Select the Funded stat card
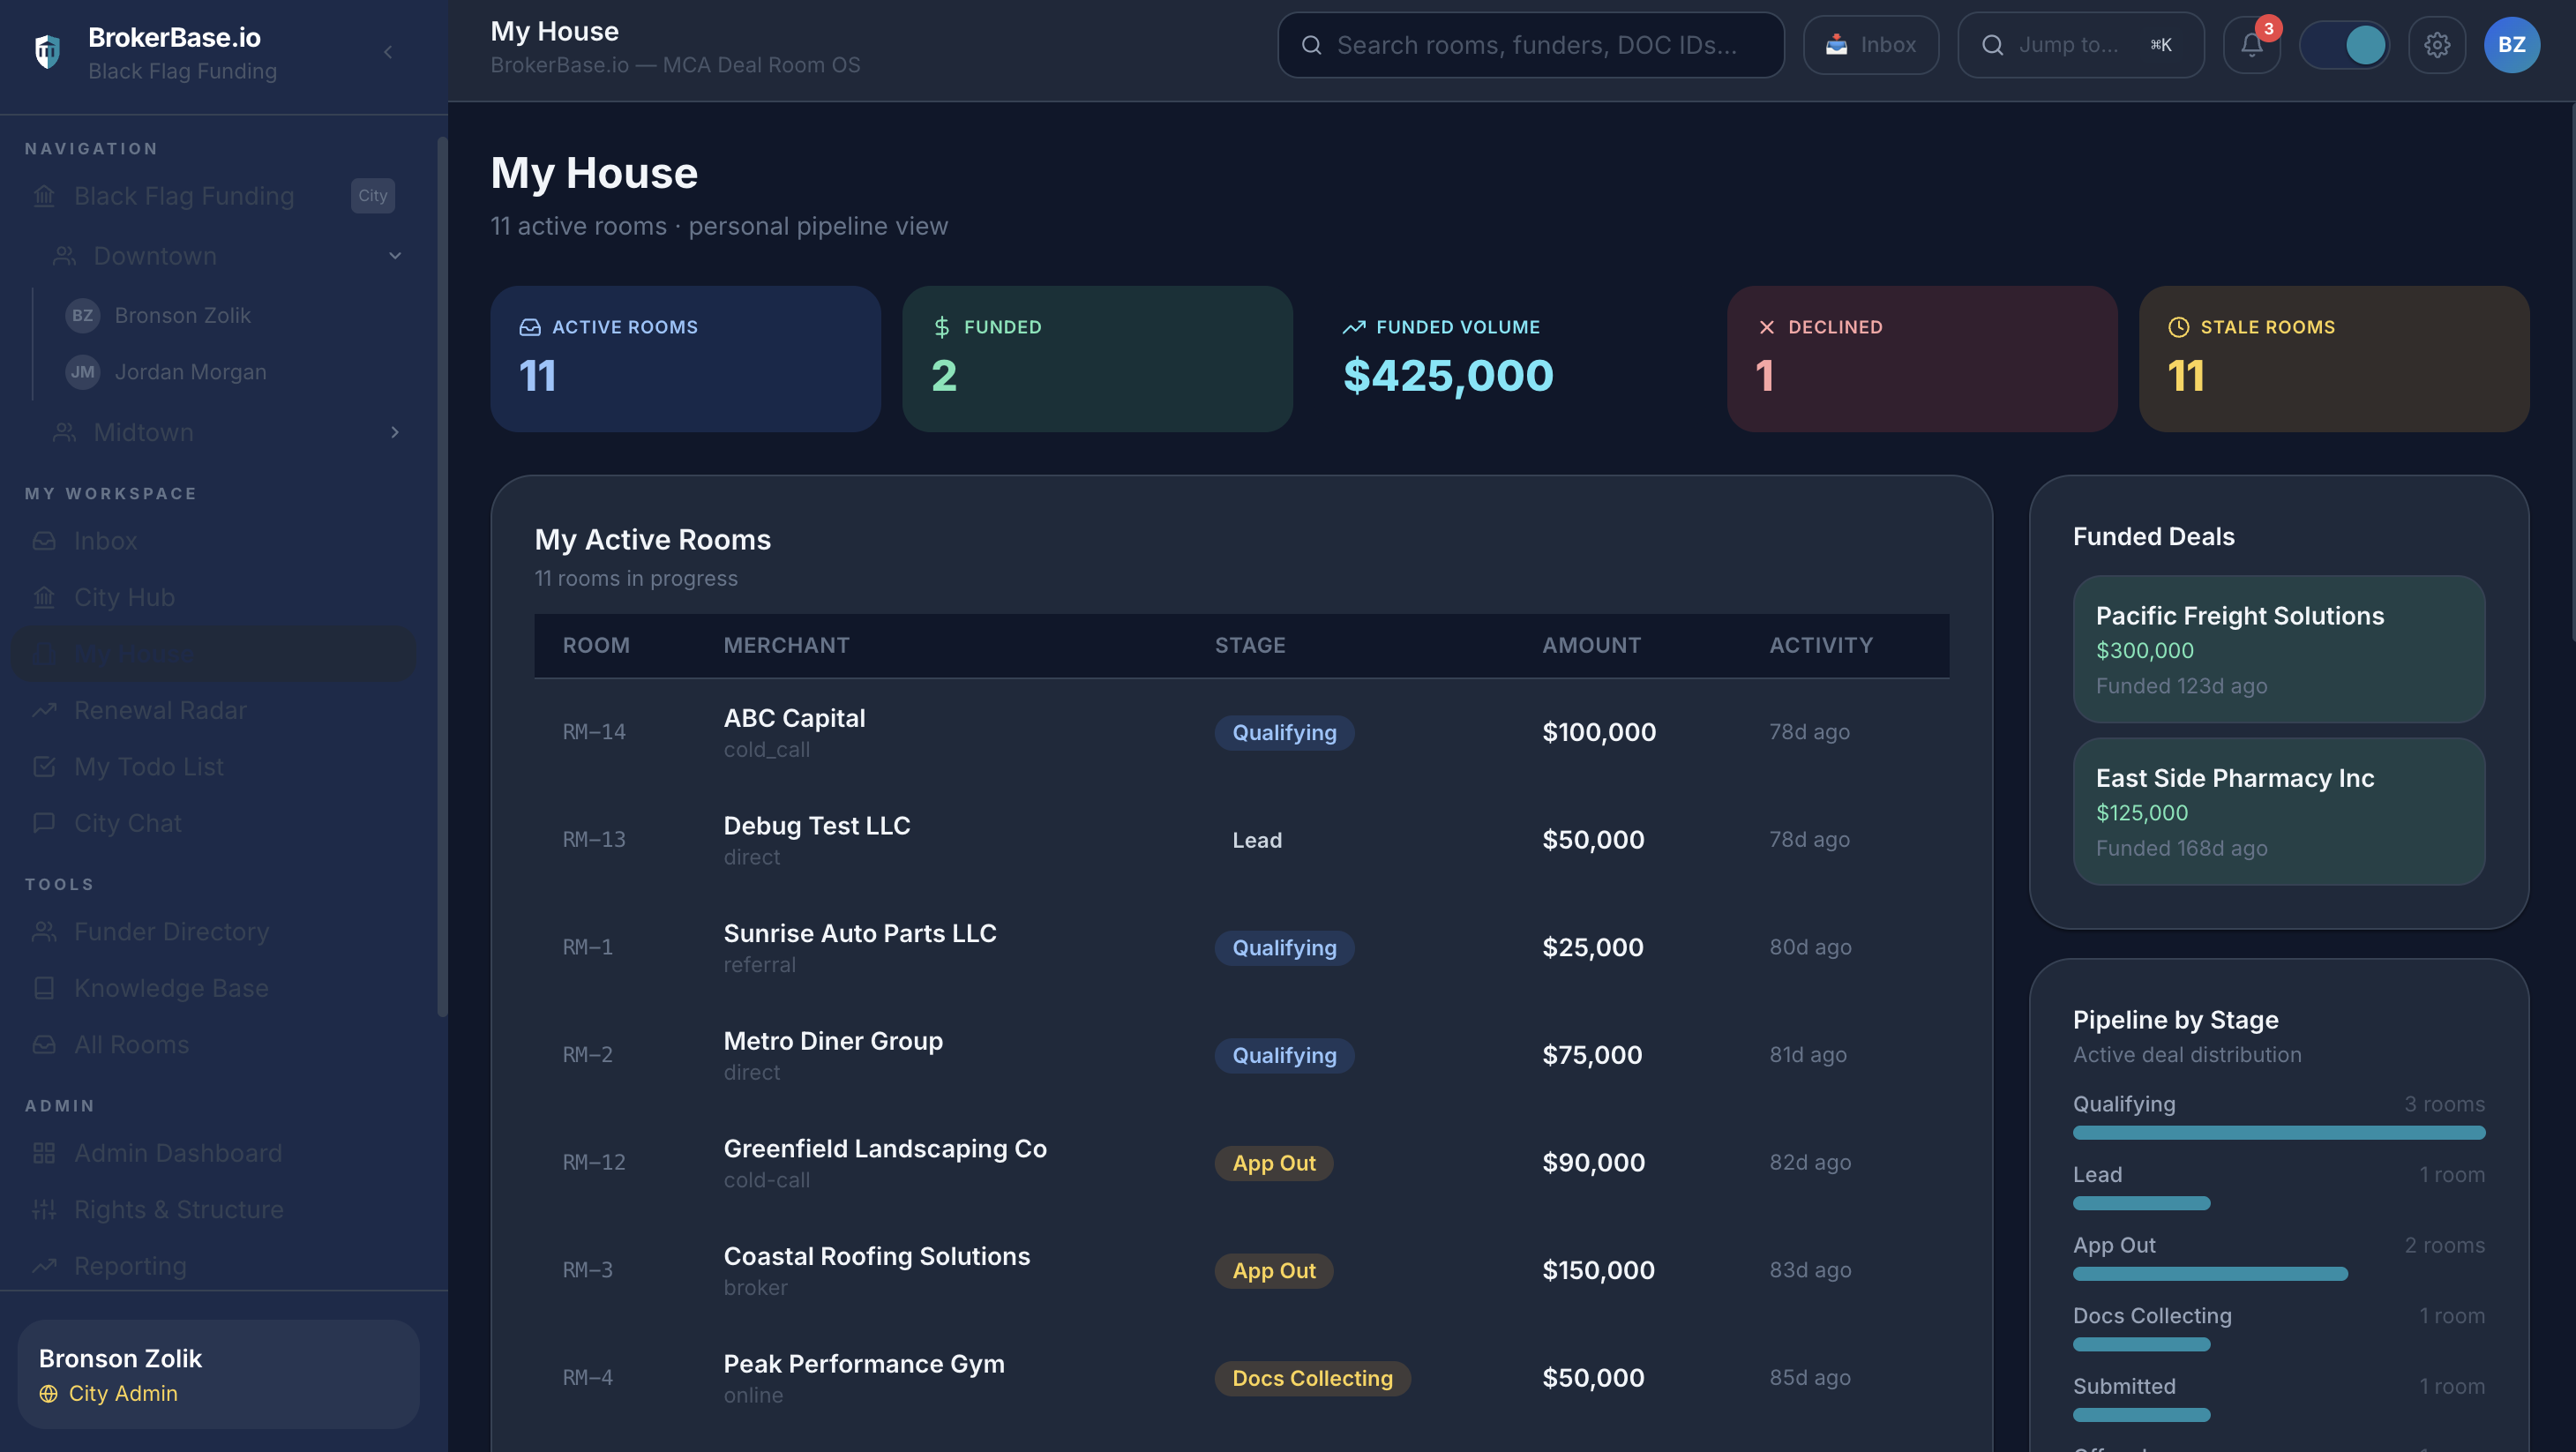 pos(1097,359)
